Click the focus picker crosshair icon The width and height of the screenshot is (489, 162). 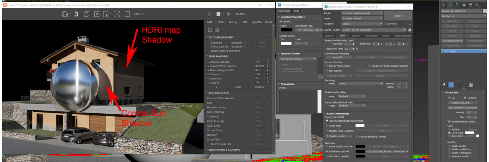pos(117,14)
